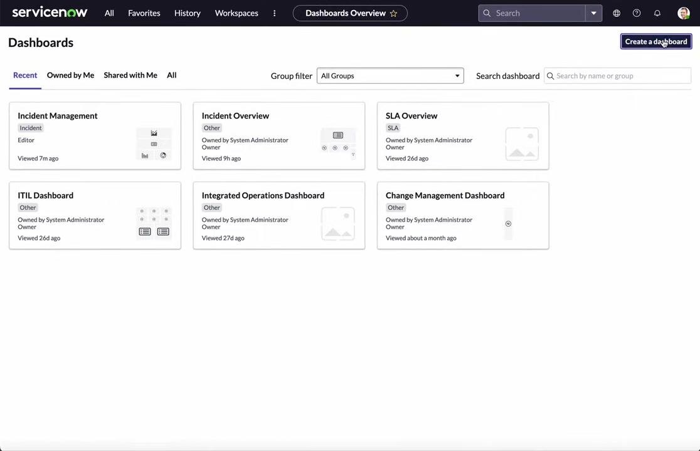This screenshot has width=700, height=451.
Task: Open the Workspaces menu
Action: pyautogui.click(x=236, y=13)
